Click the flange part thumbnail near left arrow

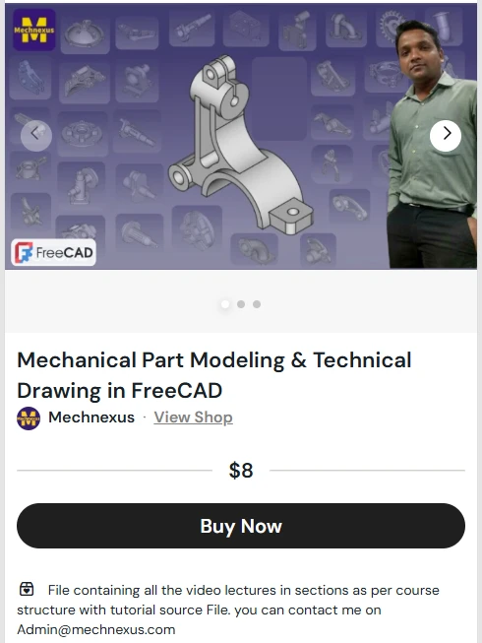tap(82, 133)
